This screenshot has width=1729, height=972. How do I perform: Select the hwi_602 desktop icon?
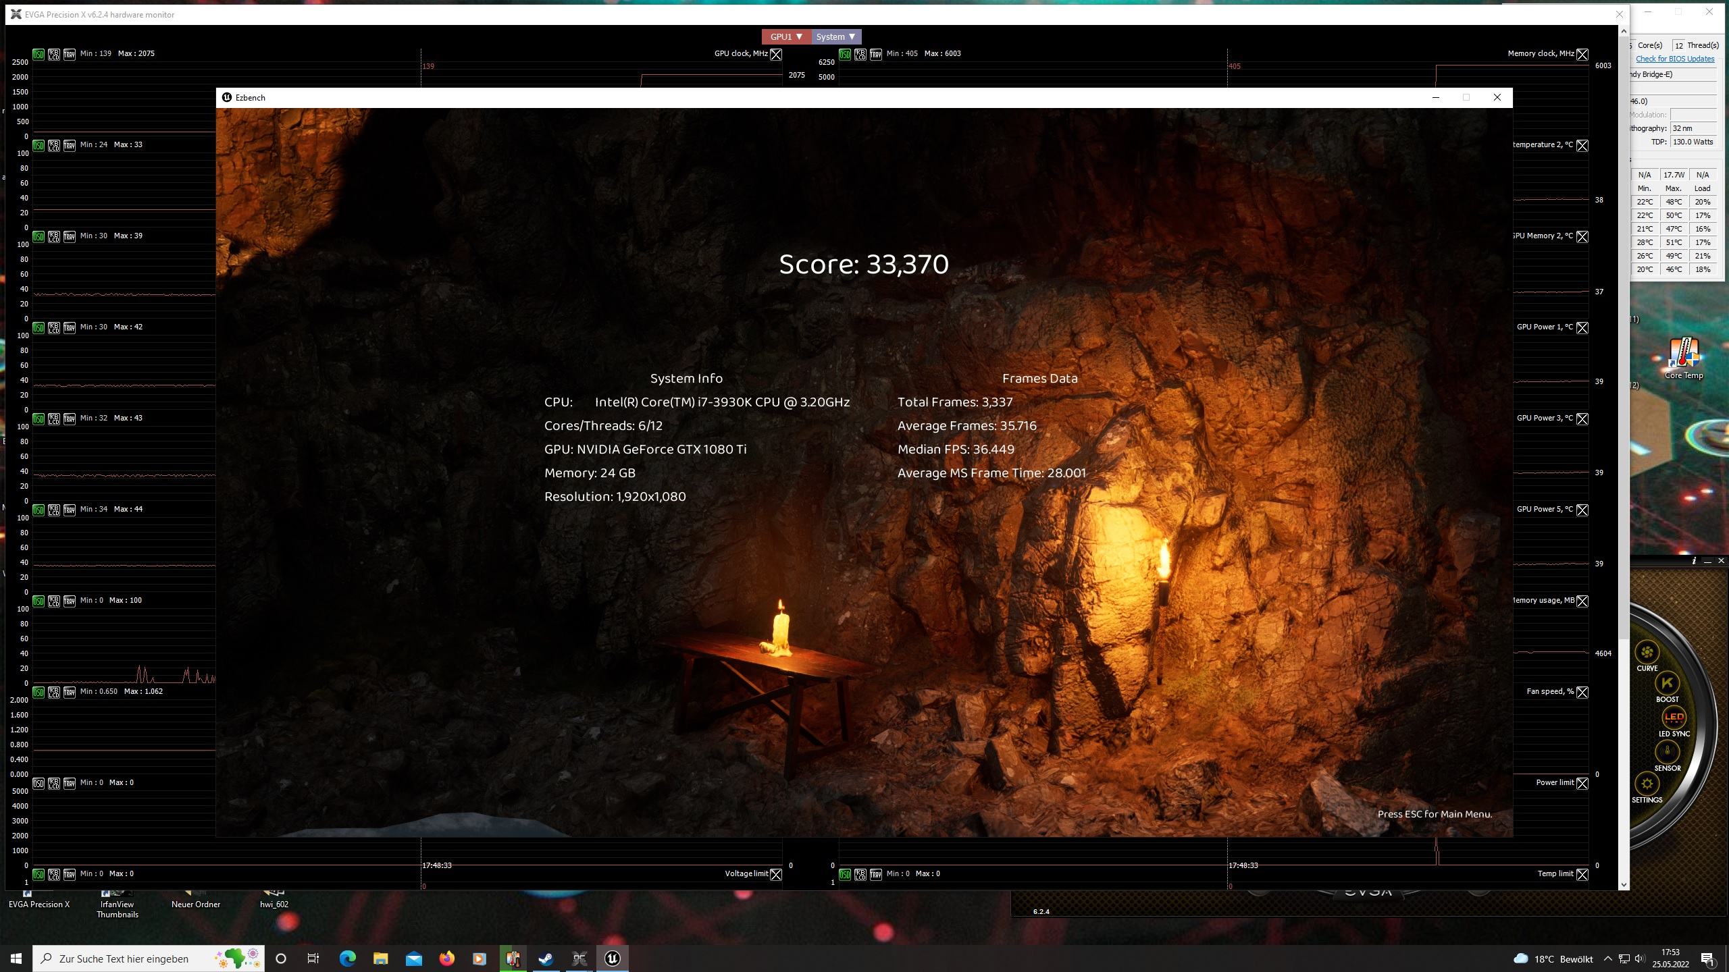coord(274,899)
